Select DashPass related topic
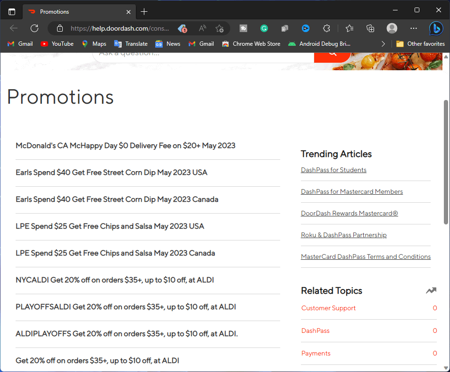The width and height of the screenshot is (450, 372). tap(316, 331)
